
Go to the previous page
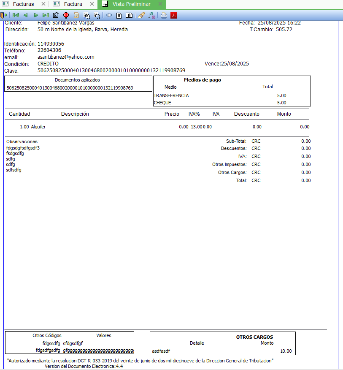click(x=26, y=15)
